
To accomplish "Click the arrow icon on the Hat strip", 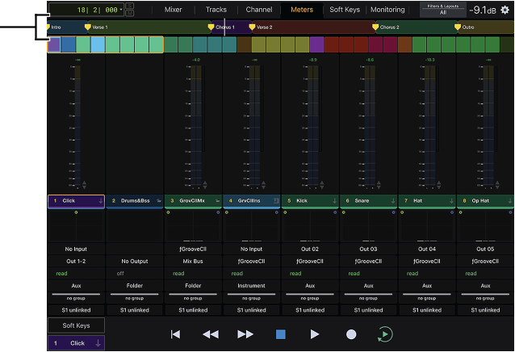I will (451, 201).
